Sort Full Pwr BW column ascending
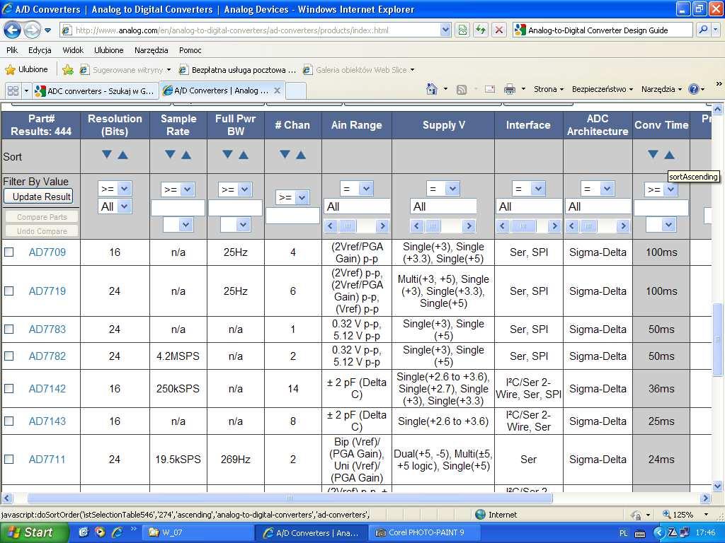The width and height of the screenshot is (725, 543). point(244,155)
